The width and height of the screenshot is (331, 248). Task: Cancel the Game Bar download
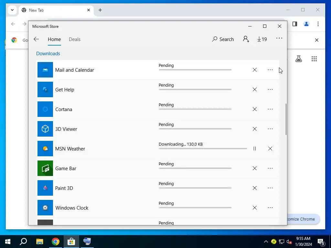[255, 168]
